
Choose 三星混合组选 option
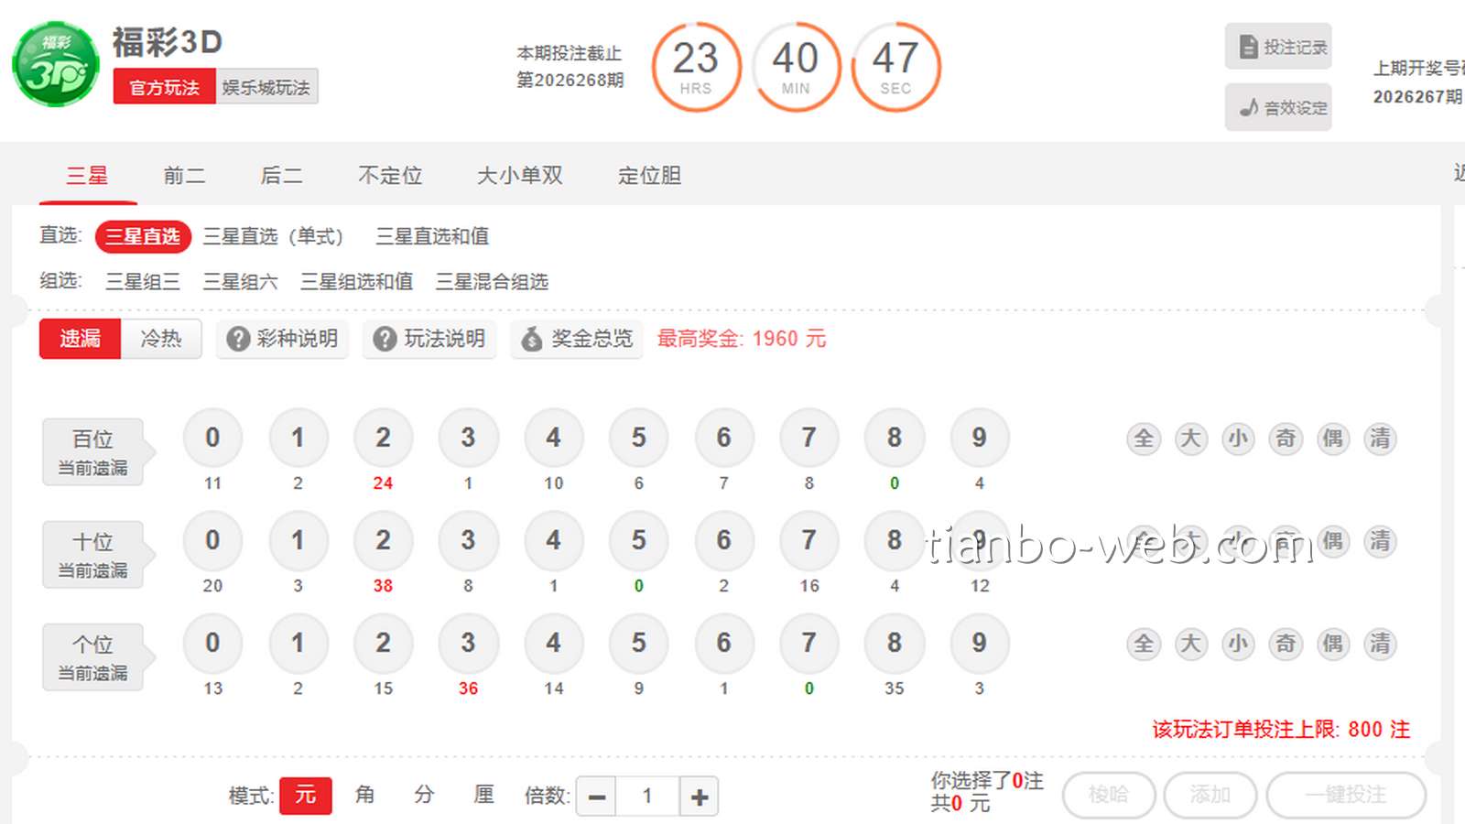[x=492, y=281]
